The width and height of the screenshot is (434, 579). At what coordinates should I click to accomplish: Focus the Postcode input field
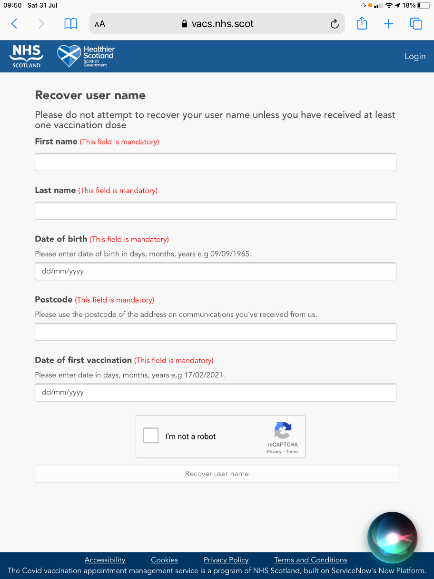tap(216, 332)
